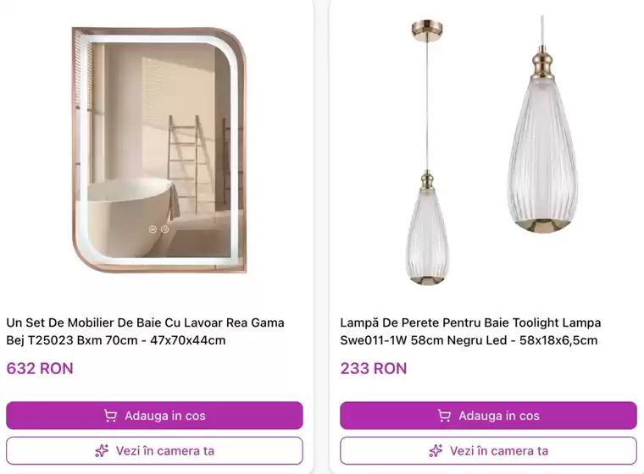Add the Rea Gama bathroom set to cart
Screen dimensions: 644x474
point(154,416)
